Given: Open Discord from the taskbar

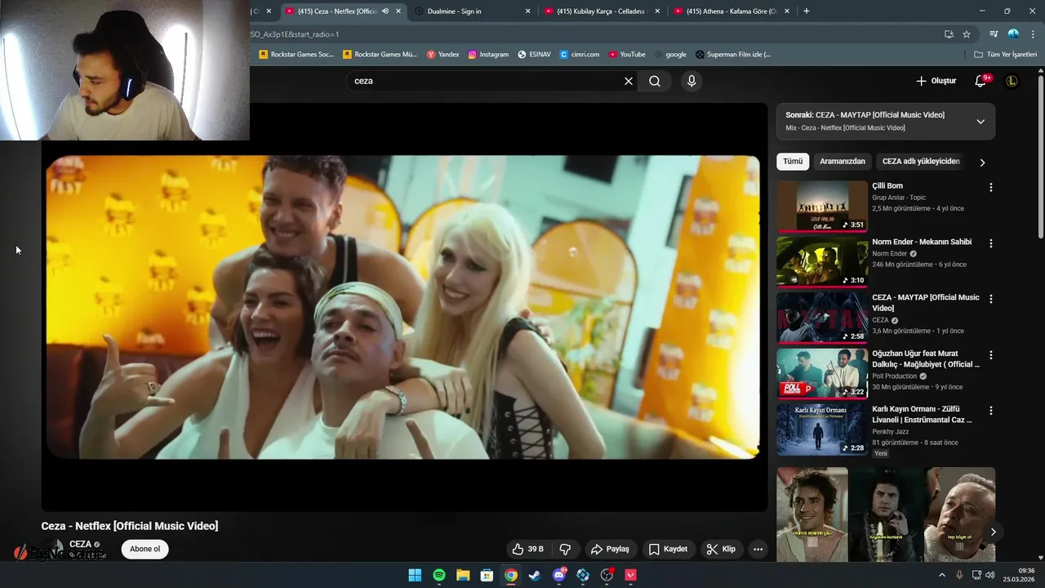Looking at the screenshot, I should point(559,575).
